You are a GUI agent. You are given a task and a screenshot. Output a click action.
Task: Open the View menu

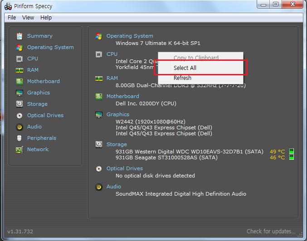28,18
